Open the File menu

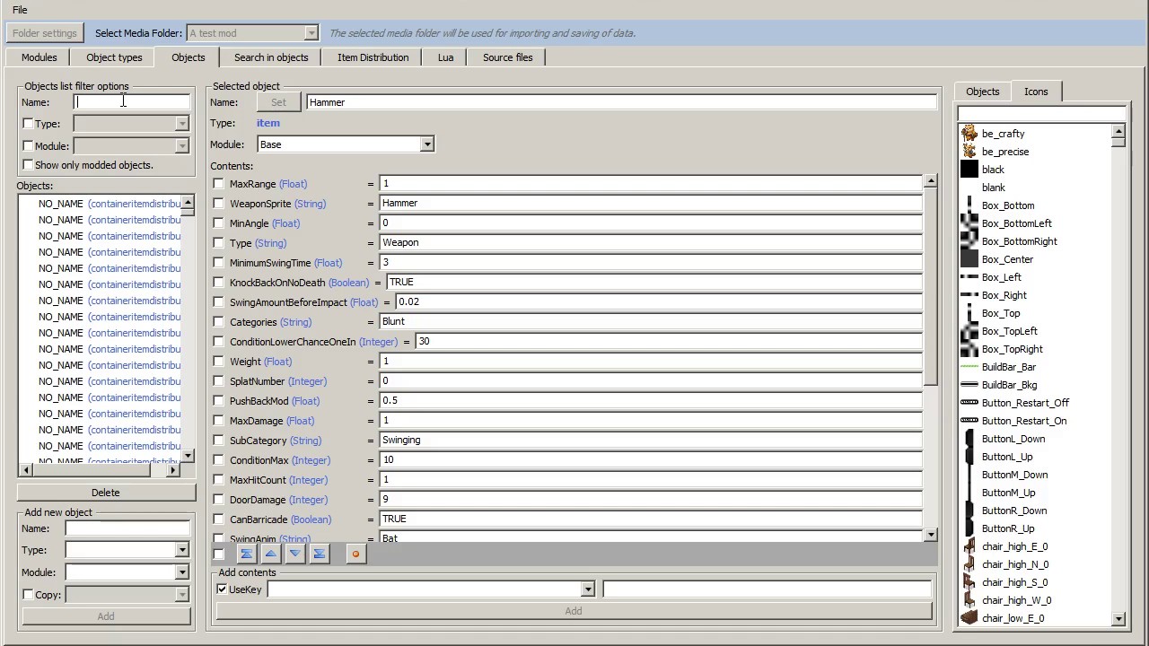[x=20, y=10]
